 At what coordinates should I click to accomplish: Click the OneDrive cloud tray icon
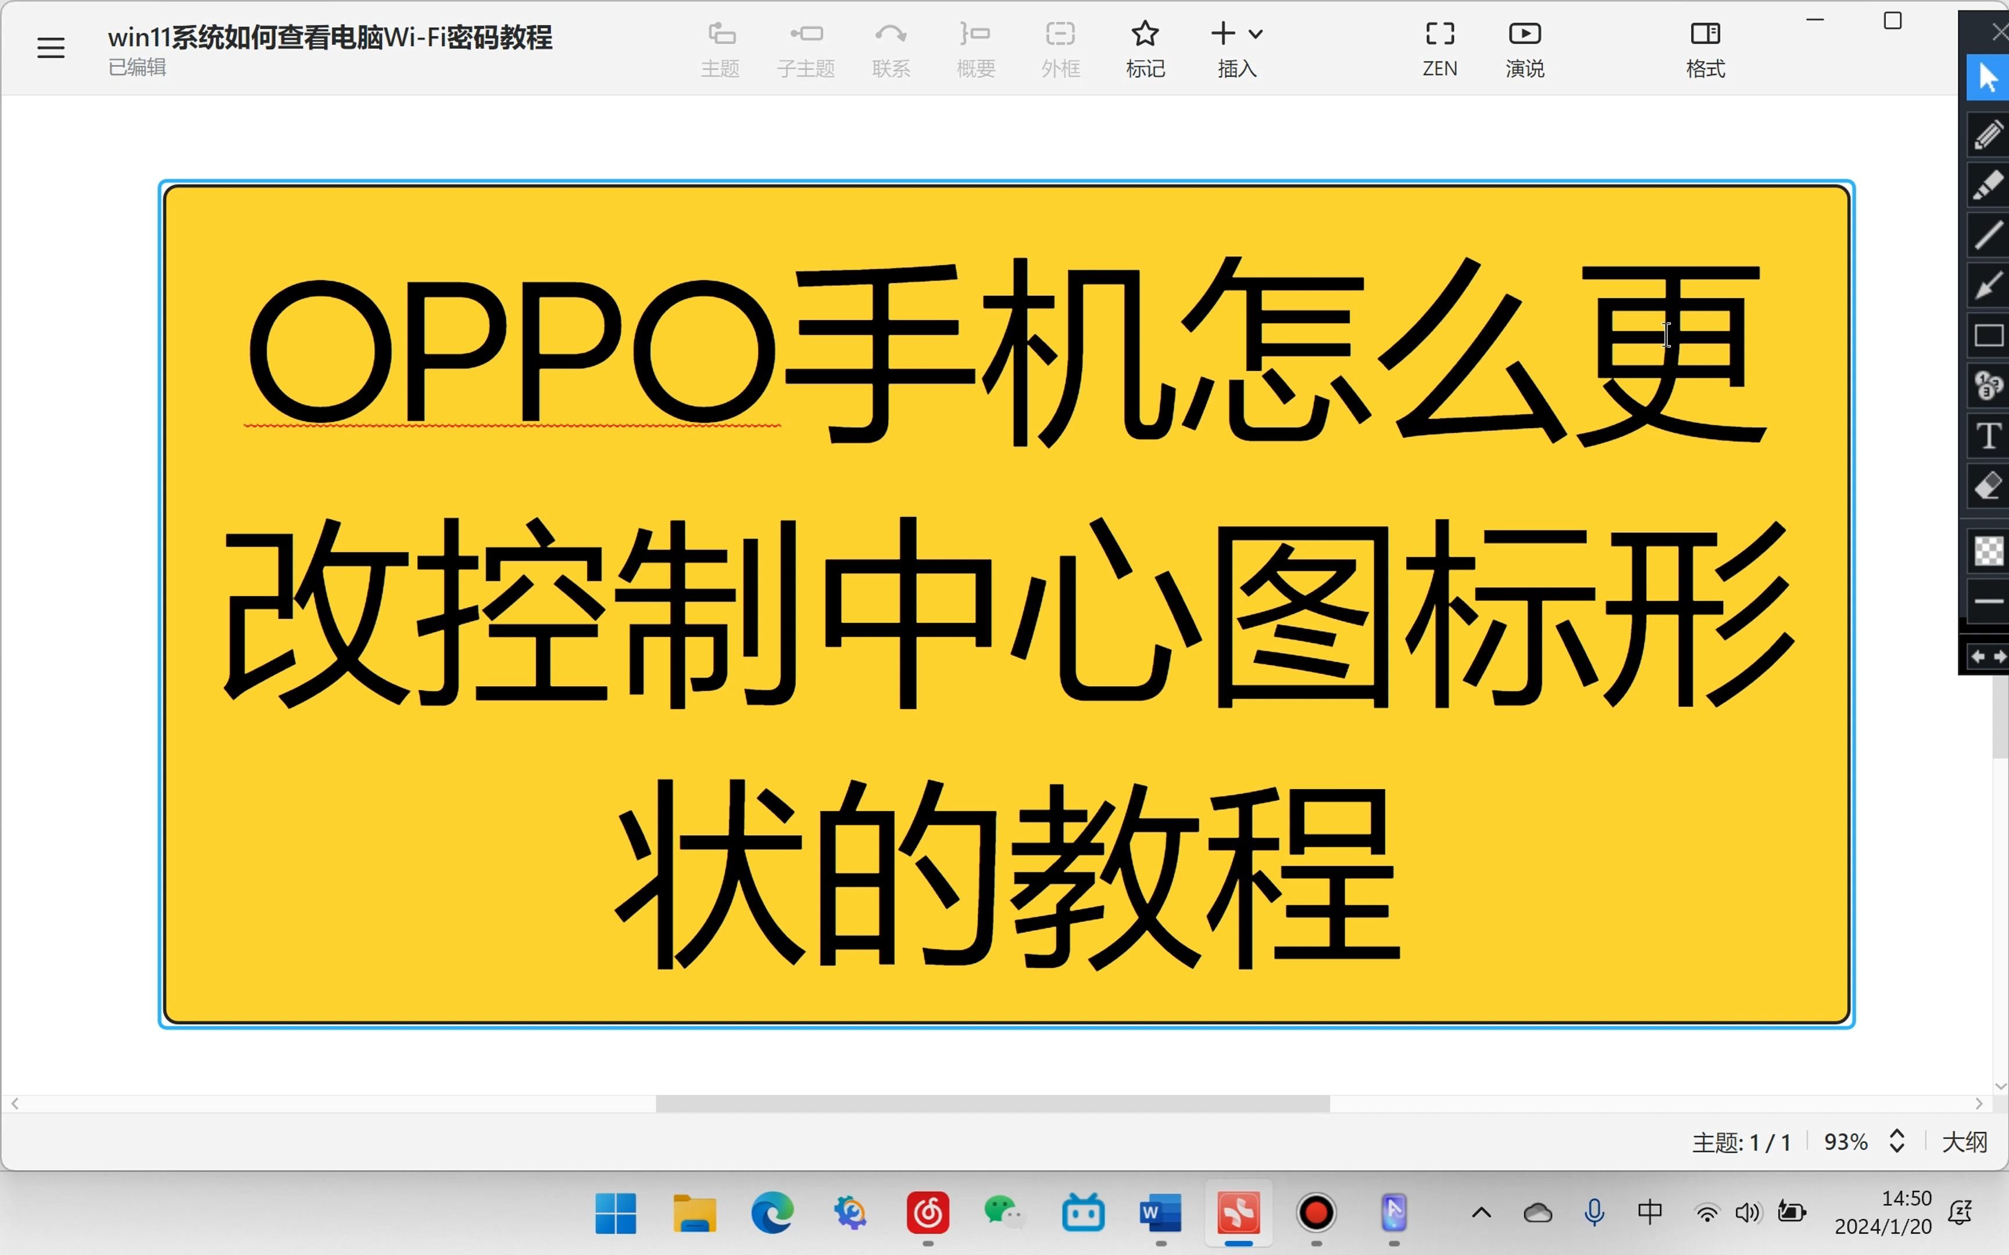(1538, 1214)
